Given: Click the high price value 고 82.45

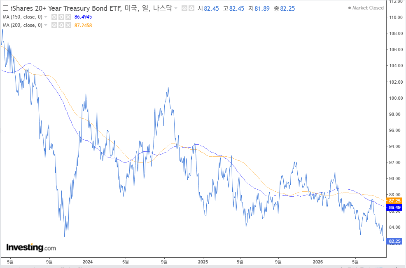Looking at the screenshot, I should click(233, 9).
